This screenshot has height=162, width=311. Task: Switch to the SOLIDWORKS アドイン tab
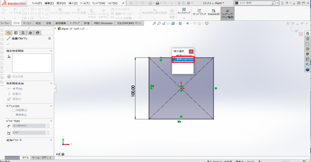click(129, 23)
